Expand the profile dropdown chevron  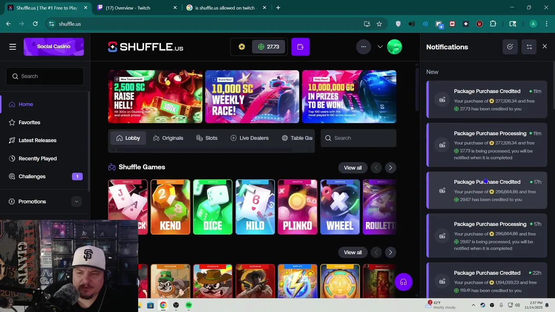pyautogui.click(x=380, y=47)
